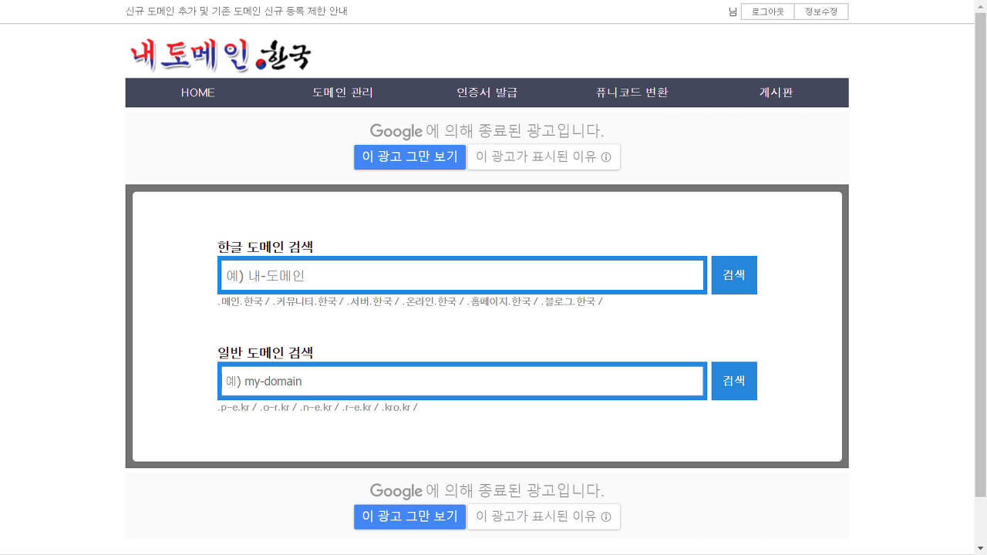
Task: Click the .o-r.kr domain suffix text
Action: (275, 407)
